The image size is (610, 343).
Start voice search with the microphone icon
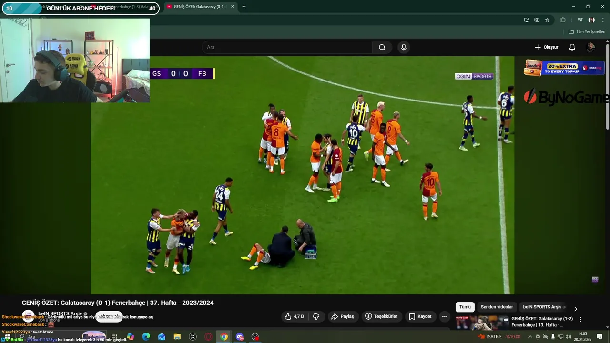[404, 47]
